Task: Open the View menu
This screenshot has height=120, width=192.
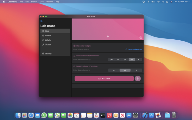Action: point(42,2)
